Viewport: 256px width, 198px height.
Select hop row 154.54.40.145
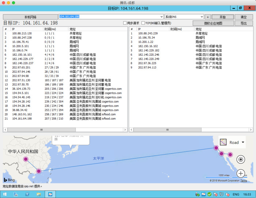65,97
